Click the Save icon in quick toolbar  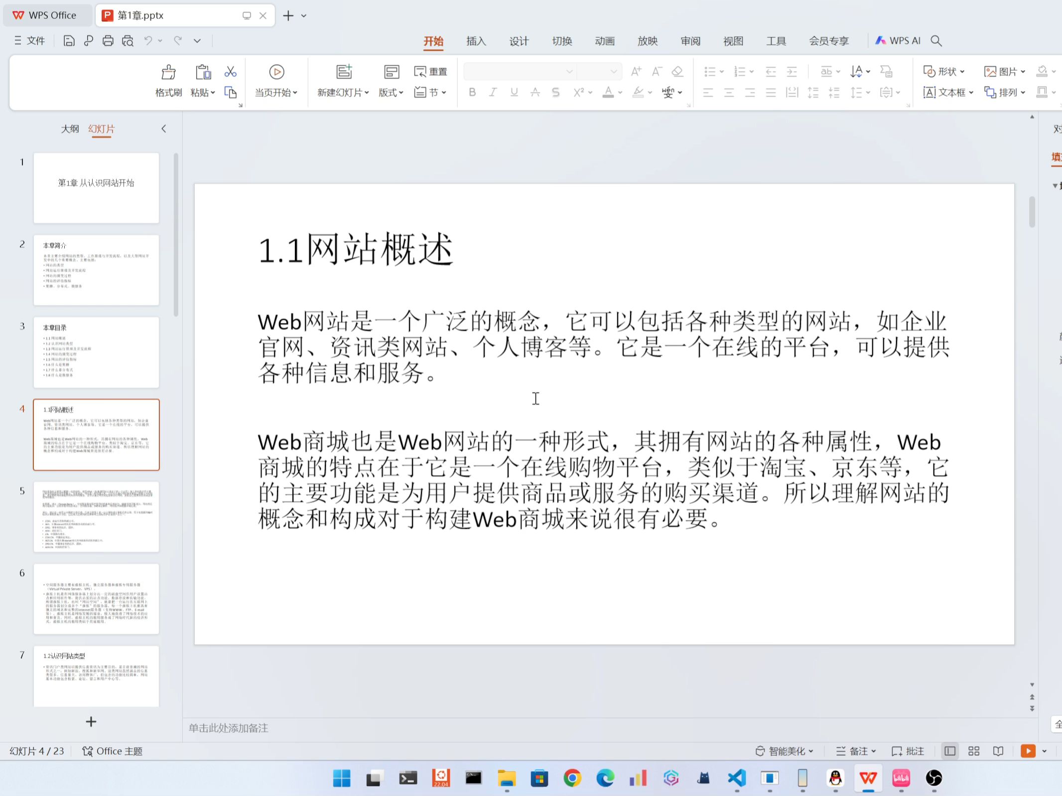pyautogui.click(x=69, y=41)
